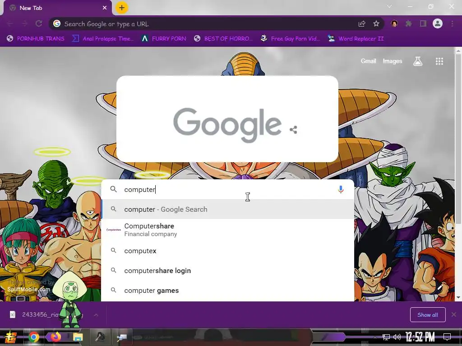The width and height of the screenshot is (462, 346).
Task: Open Google Images link
Action: [392, 61]
